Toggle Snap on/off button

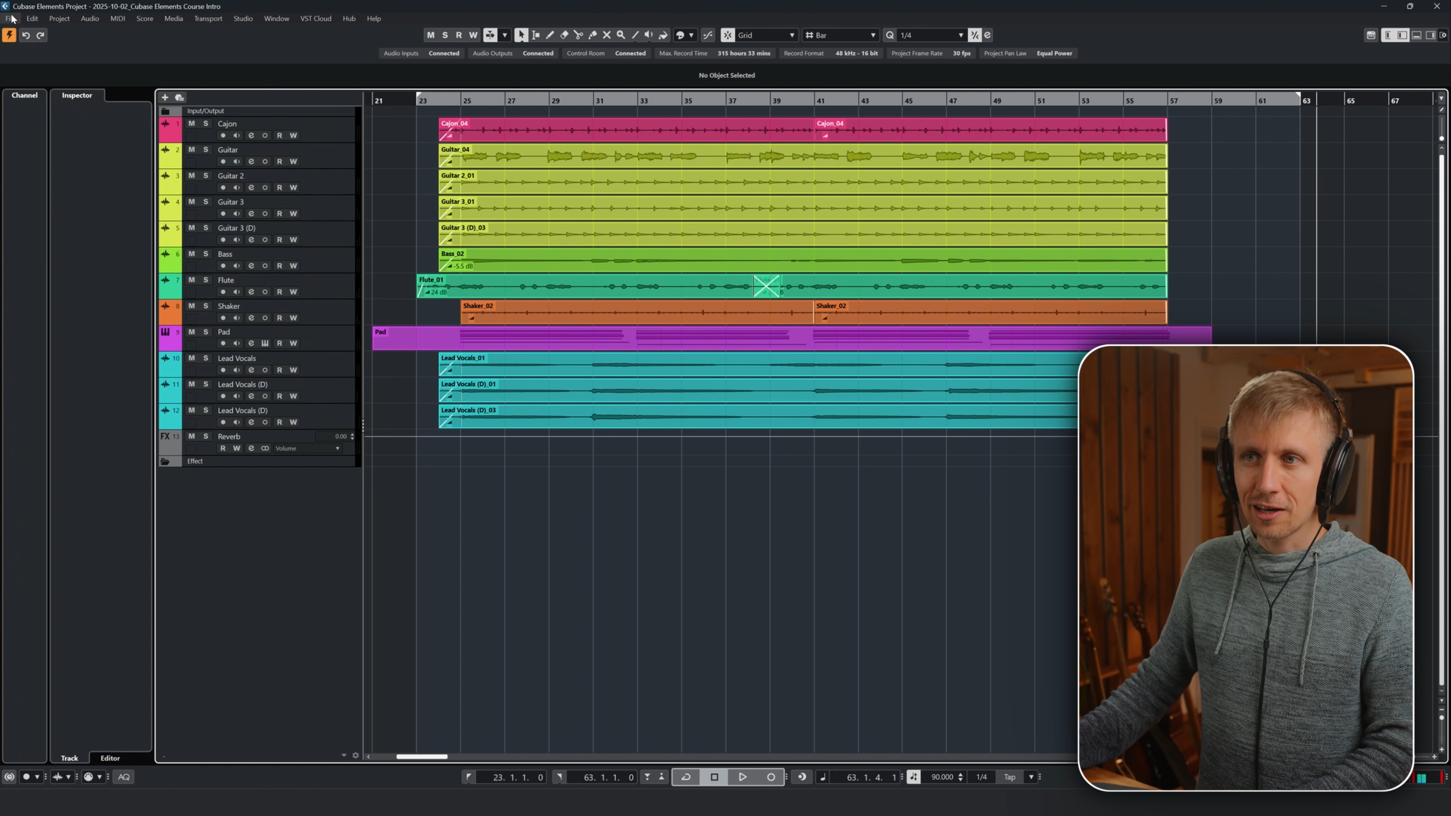[x=728, y=35]
